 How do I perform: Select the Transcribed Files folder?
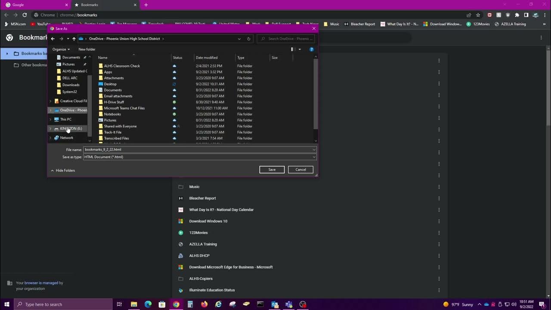click(x=116, y=138)
